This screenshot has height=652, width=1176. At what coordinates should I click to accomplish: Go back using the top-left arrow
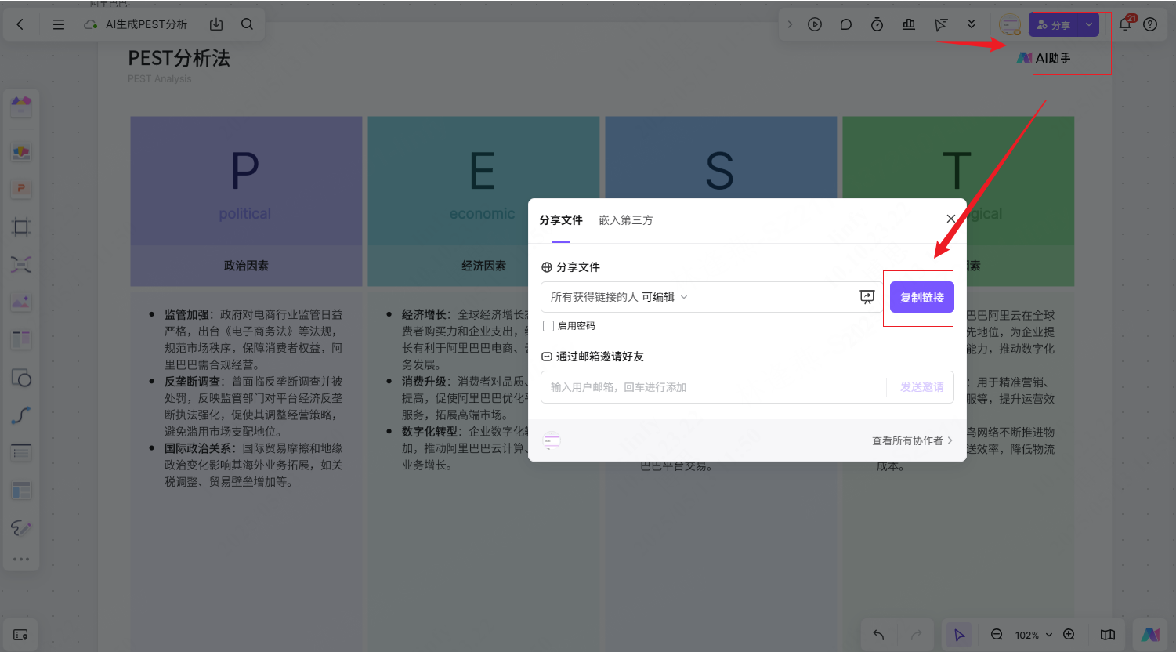coord(20,24)
